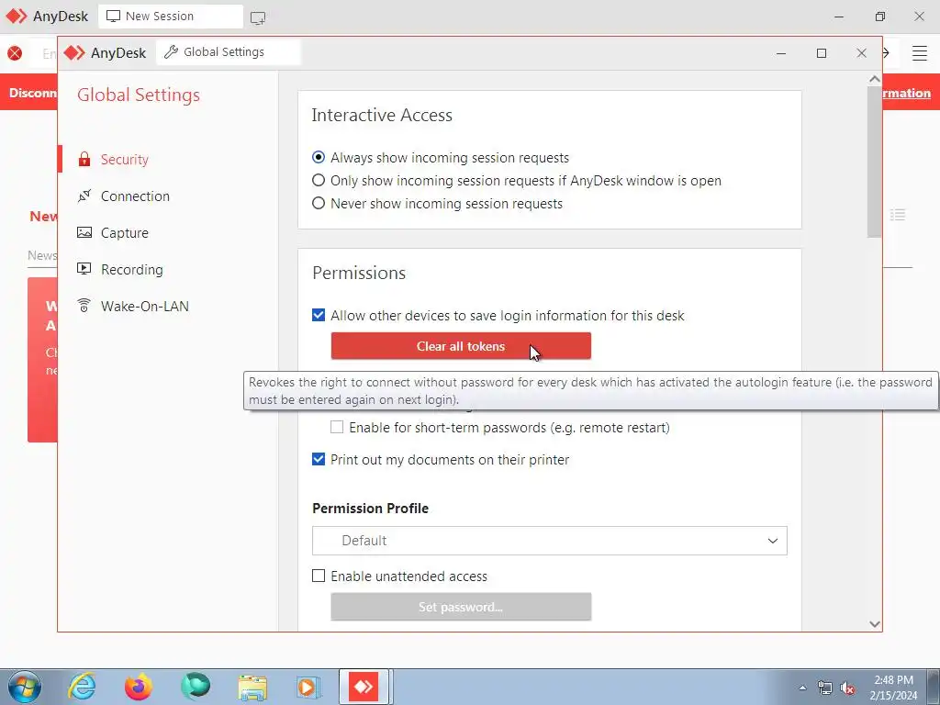
Task: Launch Internet Explorer from the taskbar
Action: [82, 687]
